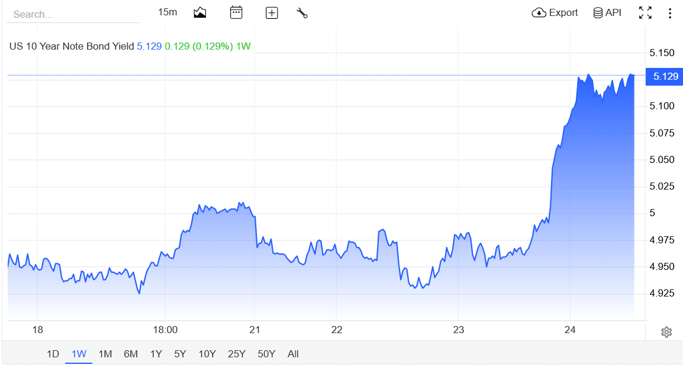
Task: Open the wrench tools icon
Action: pyautogui.click(x=302, y=13)
